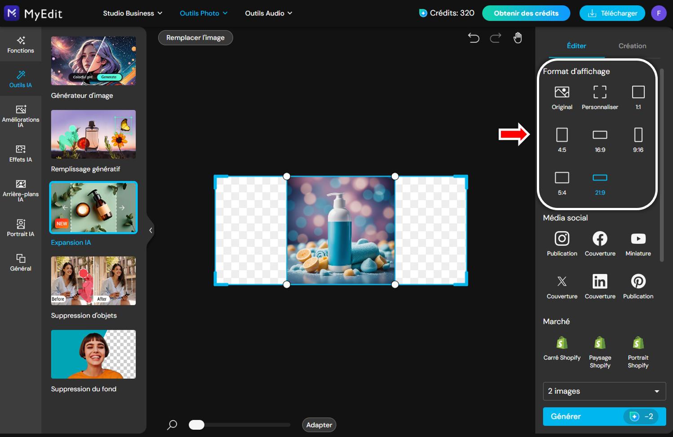Open the 2 images dropdown

coord(604,391)
